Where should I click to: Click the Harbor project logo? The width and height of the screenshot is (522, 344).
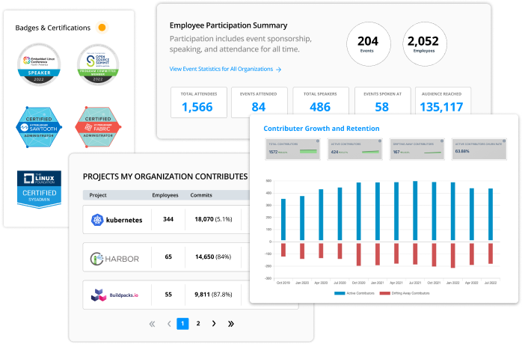coord(116,258)
